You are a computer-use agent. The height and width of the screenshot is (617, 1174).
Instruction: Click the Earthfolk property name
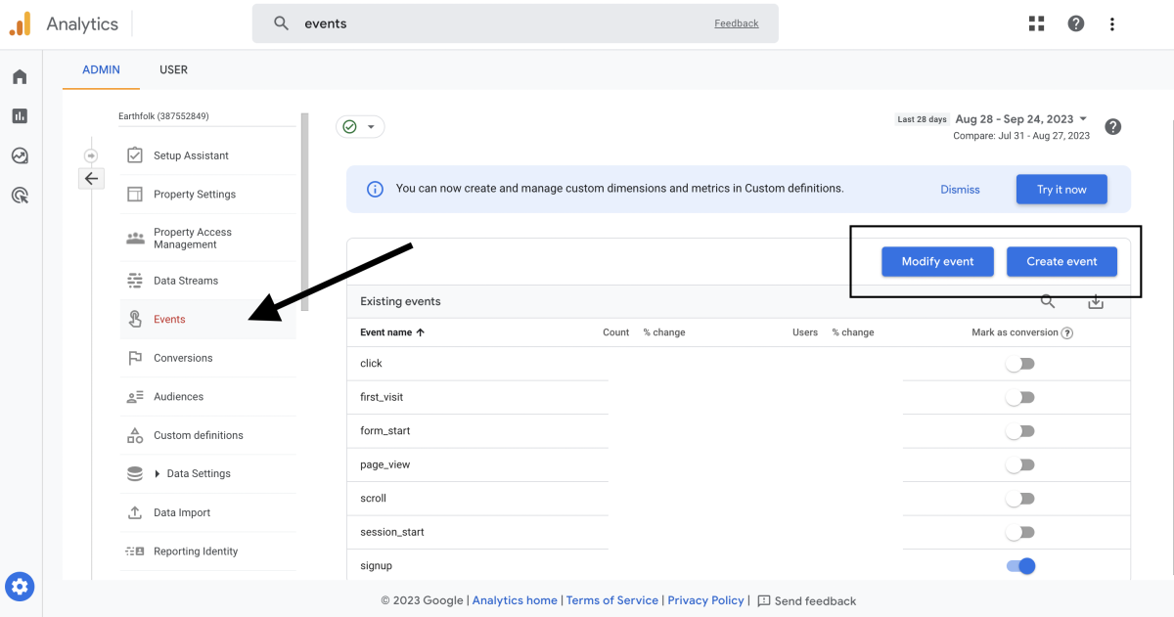[163, 116]
